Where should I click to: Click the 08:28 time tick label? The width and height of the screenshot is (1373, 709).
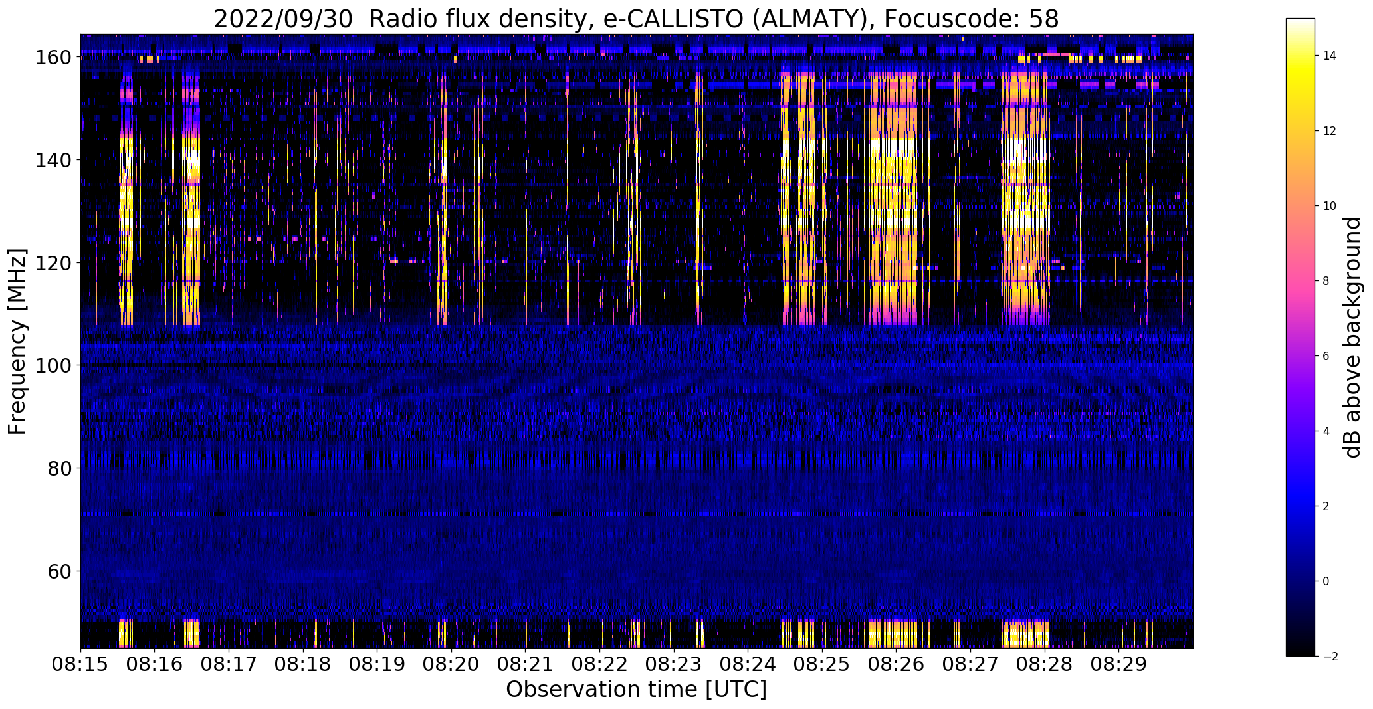coord(1045,664)
